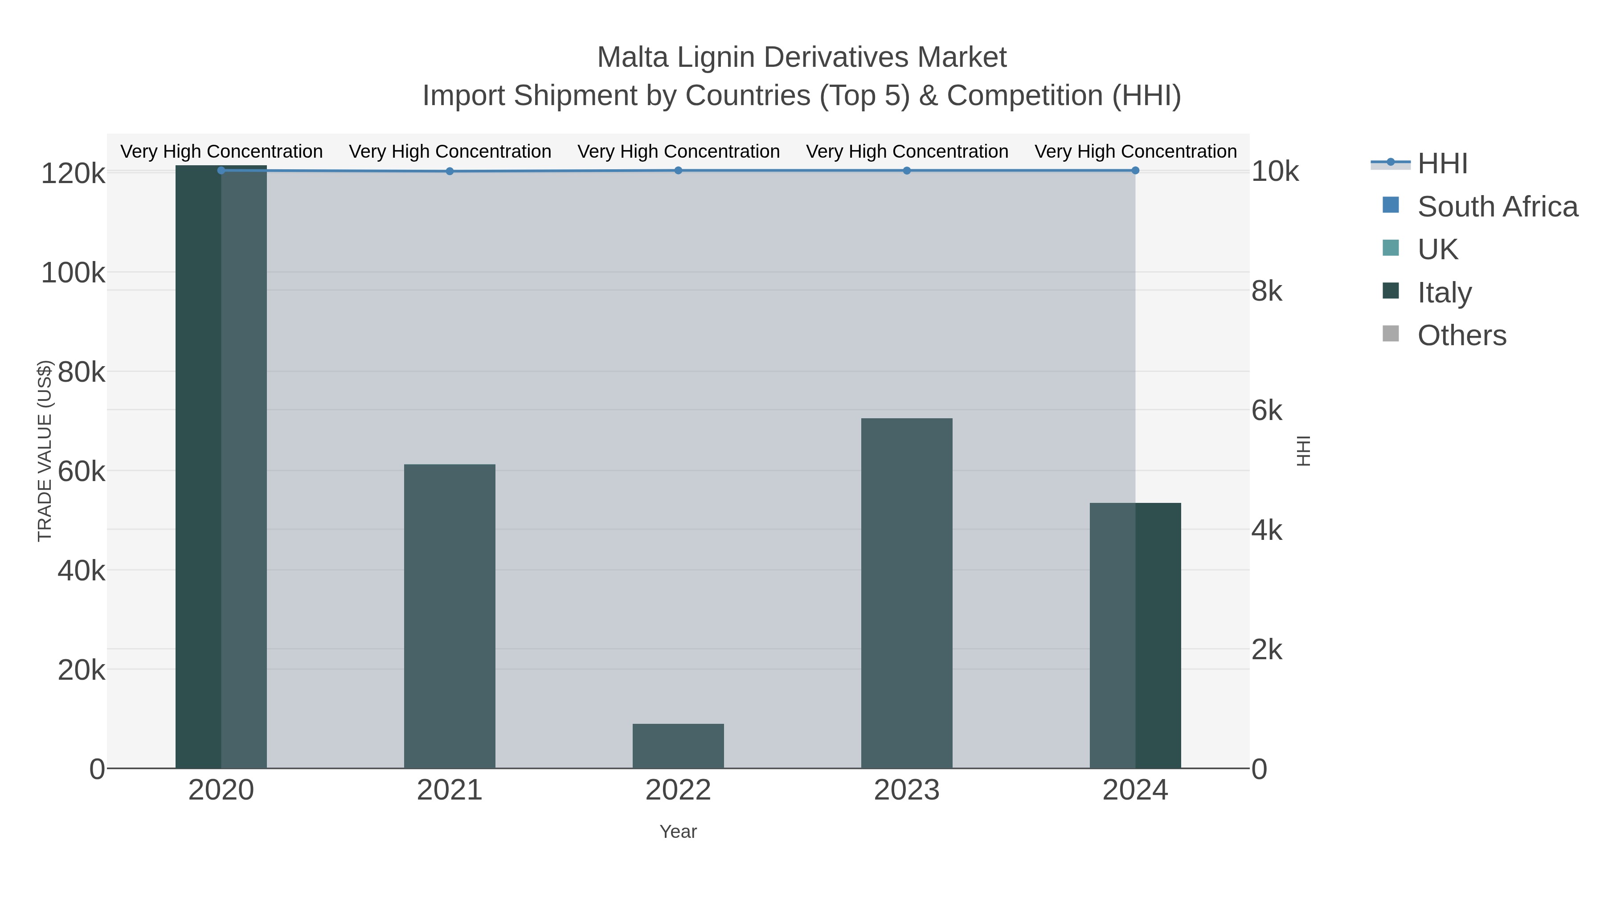The image size is (1604, 902).
Task: Select the HHI data point for 2021
Action: (450, 171)
